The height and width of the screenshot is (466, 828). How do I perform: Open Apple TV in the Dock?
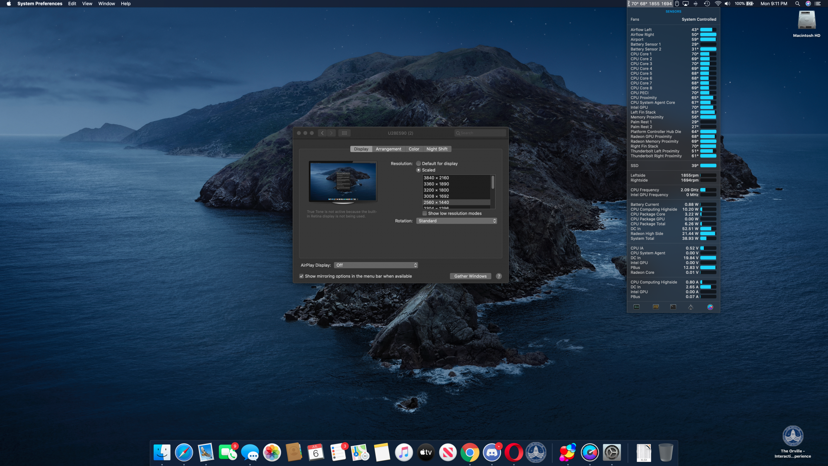426,452
